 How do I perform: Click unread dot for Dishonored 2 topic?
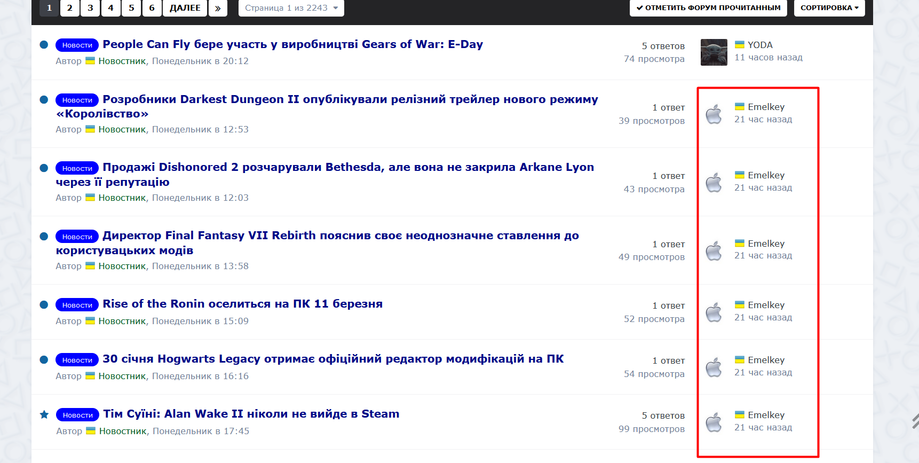point(44,168)
